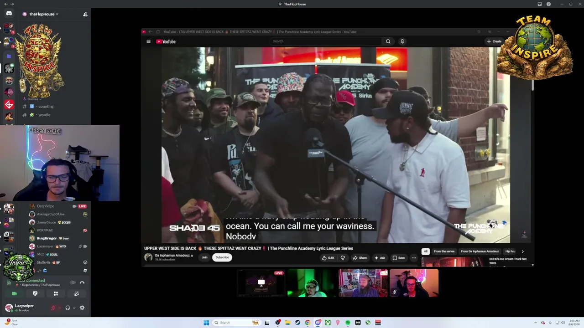584x328 pixels.
Task: Click the Windows Start button
Action: click(206, 323)
